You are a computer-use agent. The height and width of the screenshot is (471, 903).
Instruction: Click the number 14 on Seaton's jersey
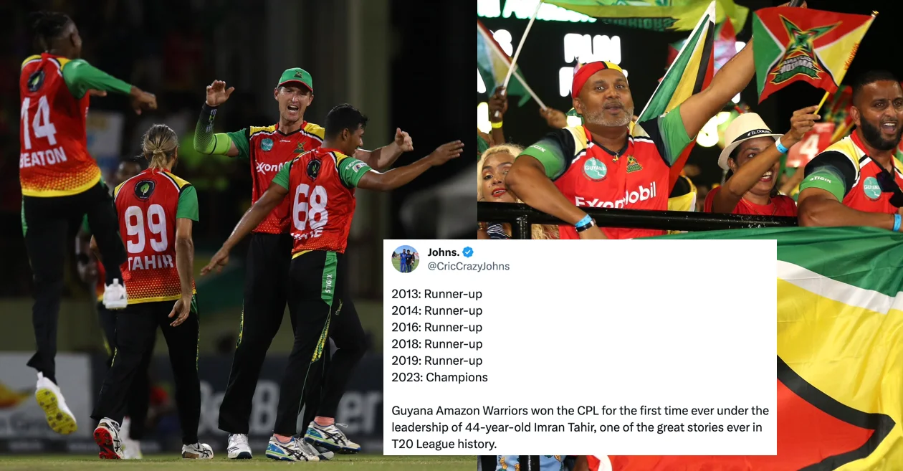tap(39, 121)
